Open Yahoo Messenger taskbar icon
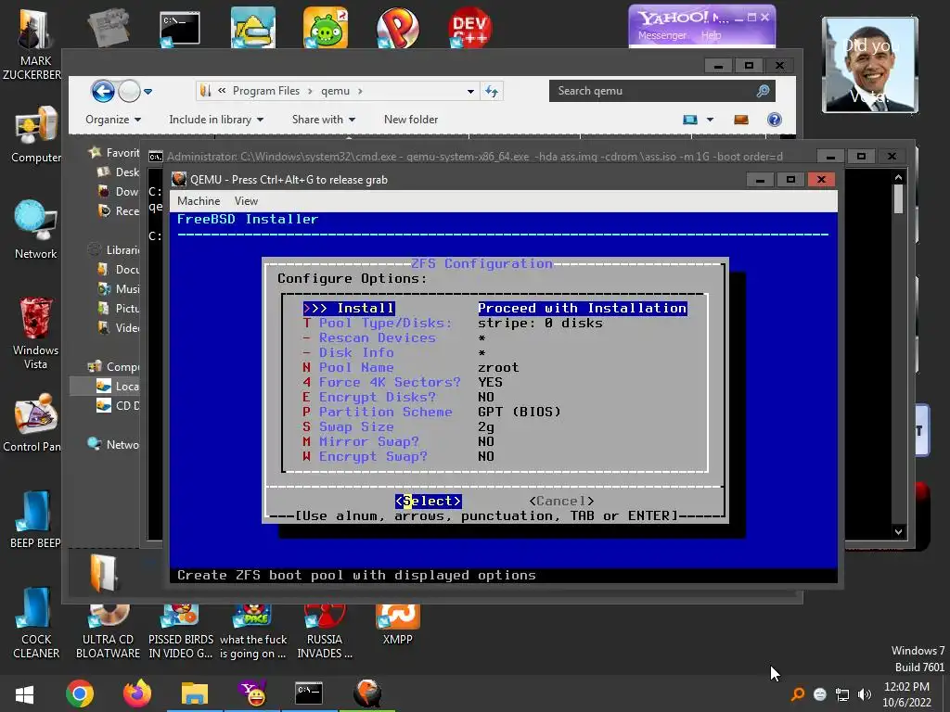Screen dimensions: 950x712 [252, 693]
